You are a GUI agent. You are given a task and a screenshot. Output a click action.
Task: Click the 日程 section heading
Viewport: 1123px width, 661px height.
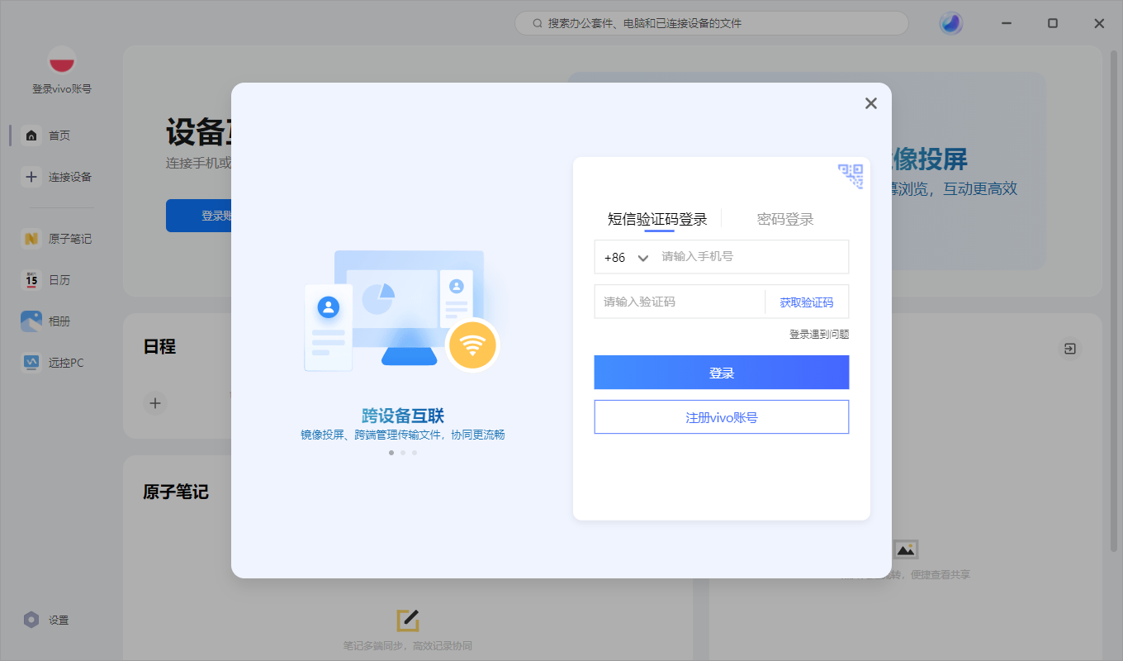tap(159, 347)
